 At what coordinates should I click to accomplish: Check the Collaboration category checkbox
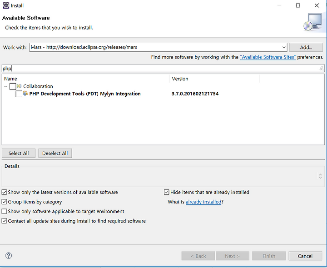click(x=13, y=86)
